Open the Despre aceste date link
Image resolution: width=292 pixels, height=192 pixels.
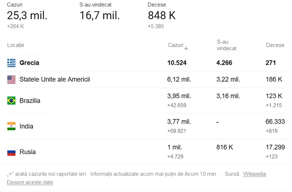point(30,182)
